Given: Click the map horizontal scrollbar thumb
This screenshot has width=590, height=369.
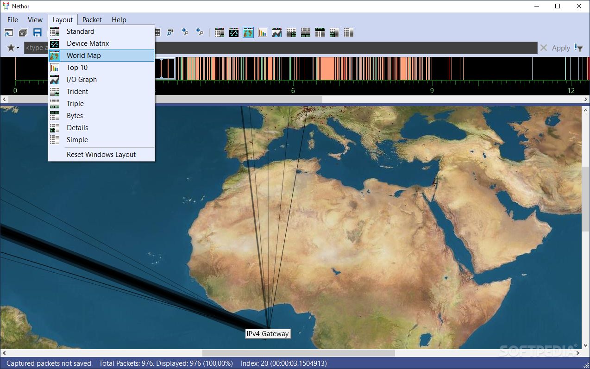Looking at the screenshot, I should [299, 353].
